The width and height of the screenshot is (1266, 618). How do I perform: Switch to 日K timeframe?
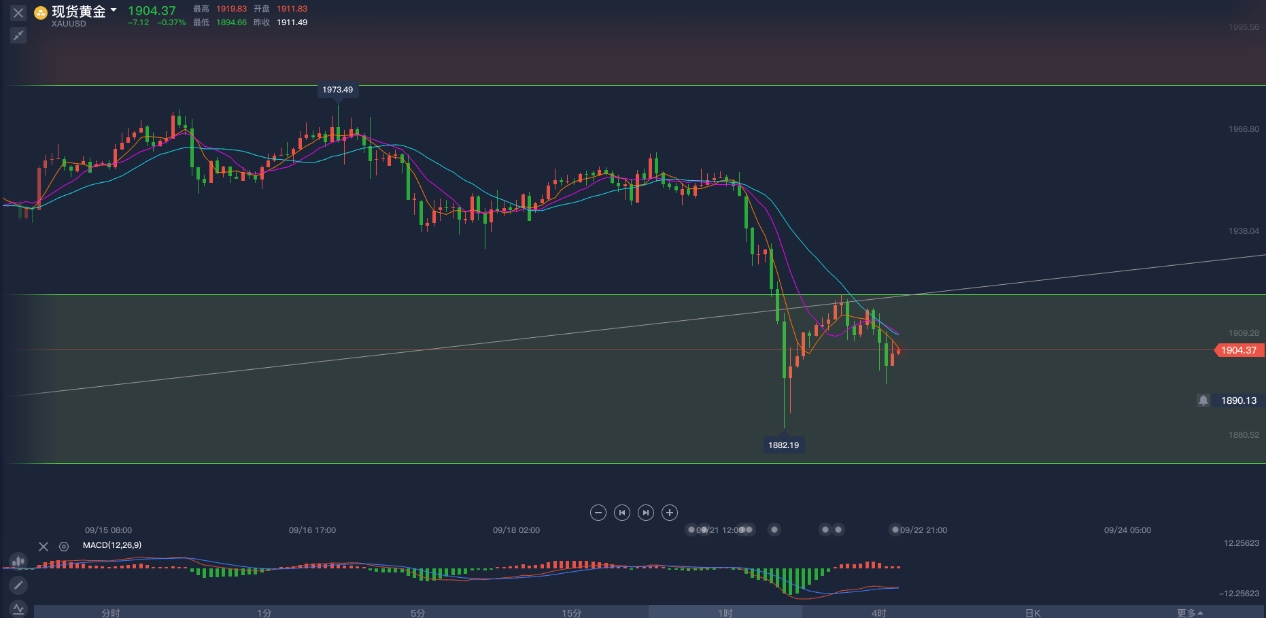[x=1033, y=613]
